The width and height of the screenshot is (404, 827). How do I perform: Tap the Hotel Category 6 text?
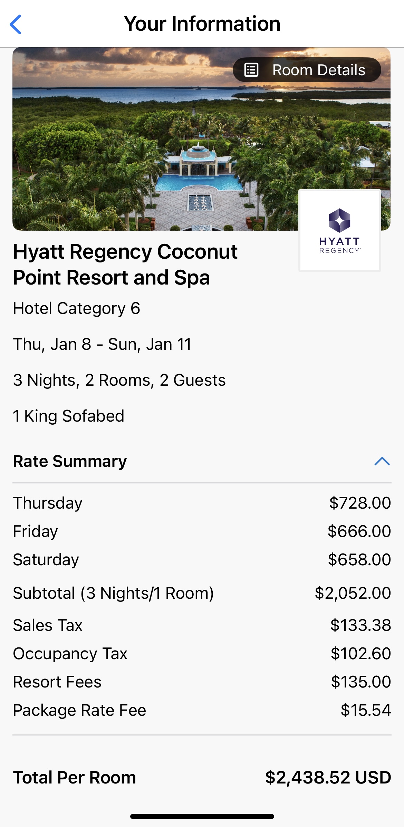[x=77, y=308]
